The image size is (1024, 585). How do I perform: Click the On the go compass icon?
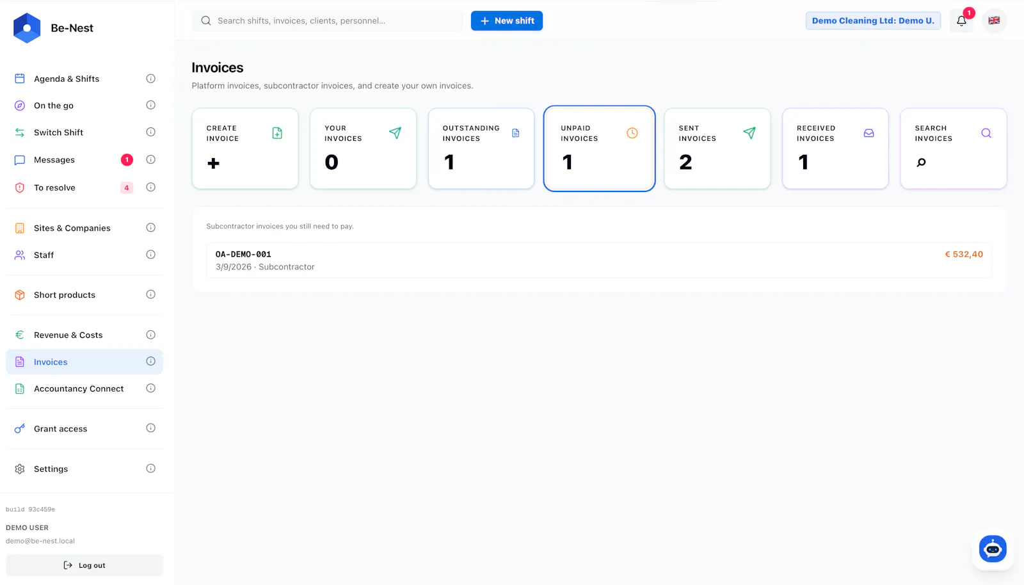point(20,106)
